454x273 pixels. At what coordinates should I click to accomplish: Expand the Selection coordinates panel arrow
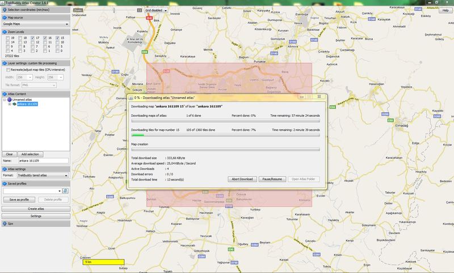pyautogui.click(x=5, y=10)
